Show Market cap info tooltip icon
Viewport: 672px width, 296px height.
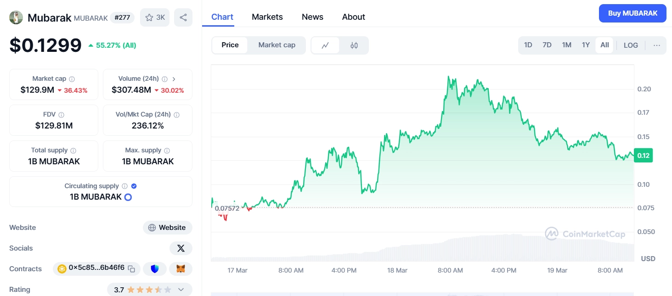(x=72, y=79)
